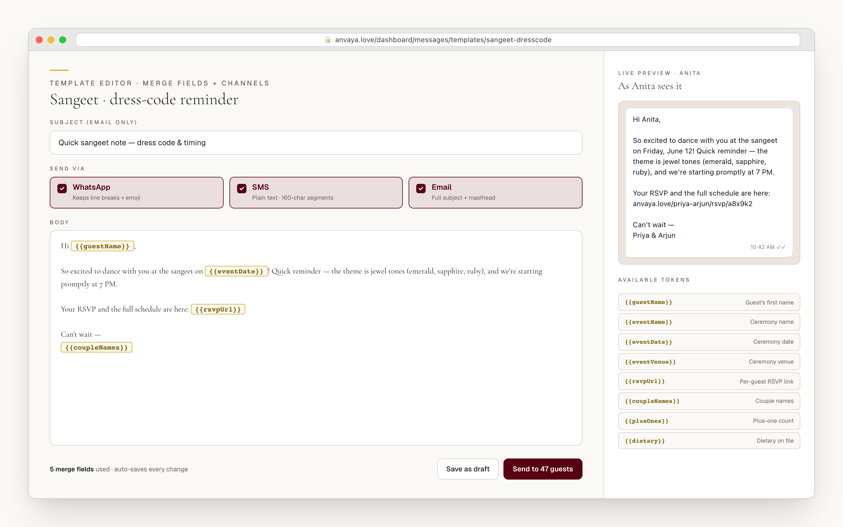
Task: Open the RSVP link in preview
Action: (x=693, y=204)
